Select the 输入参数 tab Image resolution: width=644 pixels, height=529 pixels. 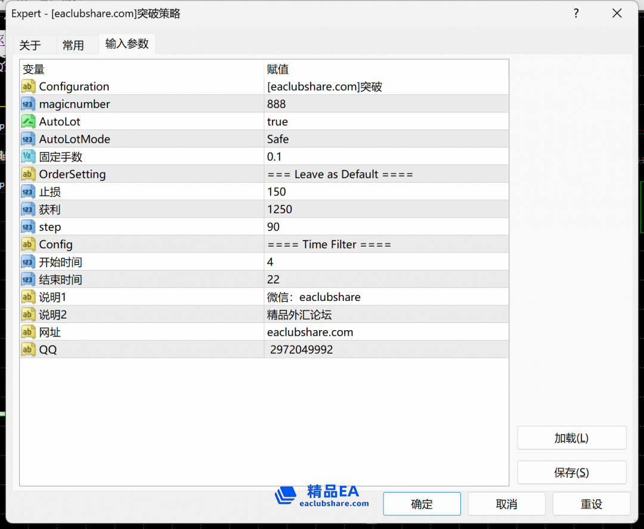126,44
